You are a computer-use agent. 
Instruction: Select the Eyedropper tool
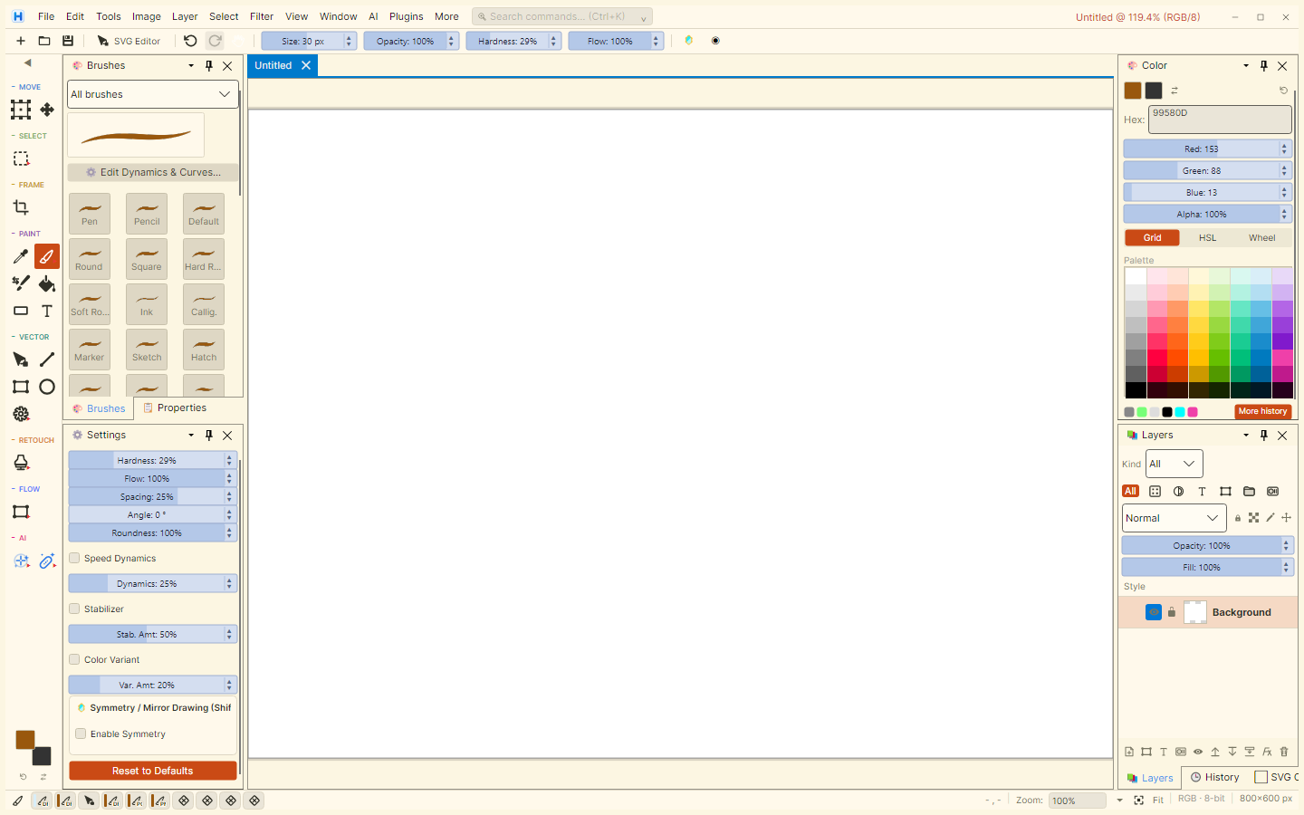click(x=21, y=257)
